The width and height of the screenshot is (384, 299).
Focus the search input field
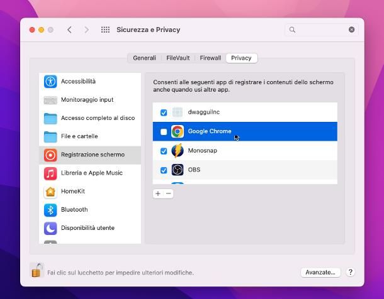click(x=322, y=30)
